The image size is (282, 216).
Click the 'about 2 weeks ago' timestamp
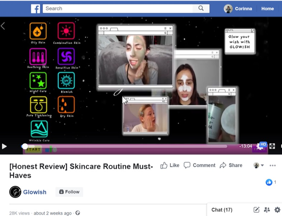[x=53, y=213]
